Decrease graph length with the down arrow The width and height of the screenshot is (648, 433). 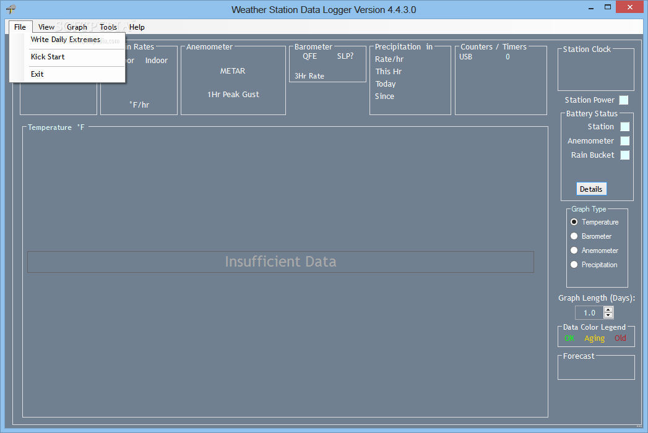tap(608, 315)
